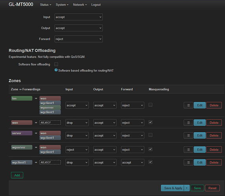The width and height of the screenshot is (225, 196).
Task: Open the lan zone Input dropdown
Action: [77, 105]
